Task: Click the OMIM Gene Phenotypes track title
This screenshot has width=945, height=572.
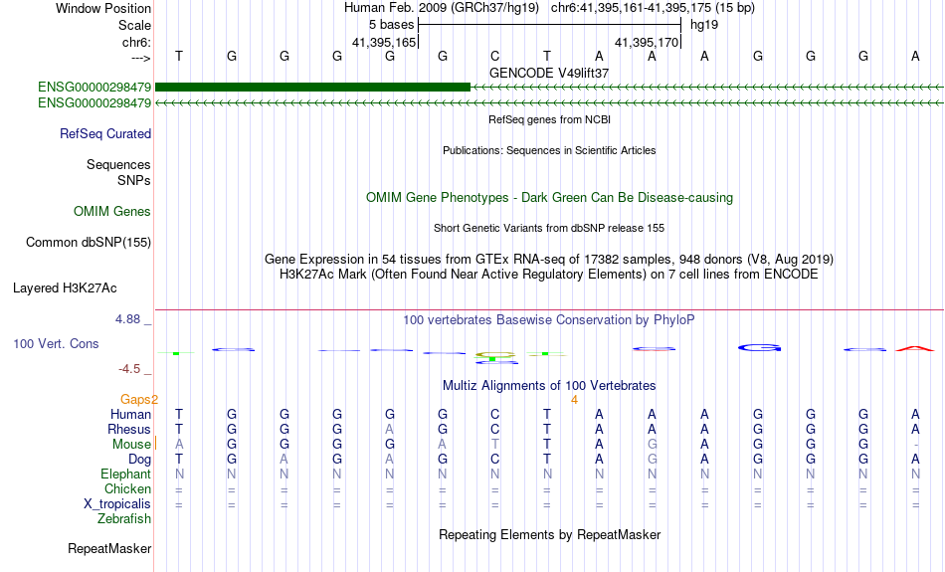Action: click(x=549, y=198)
